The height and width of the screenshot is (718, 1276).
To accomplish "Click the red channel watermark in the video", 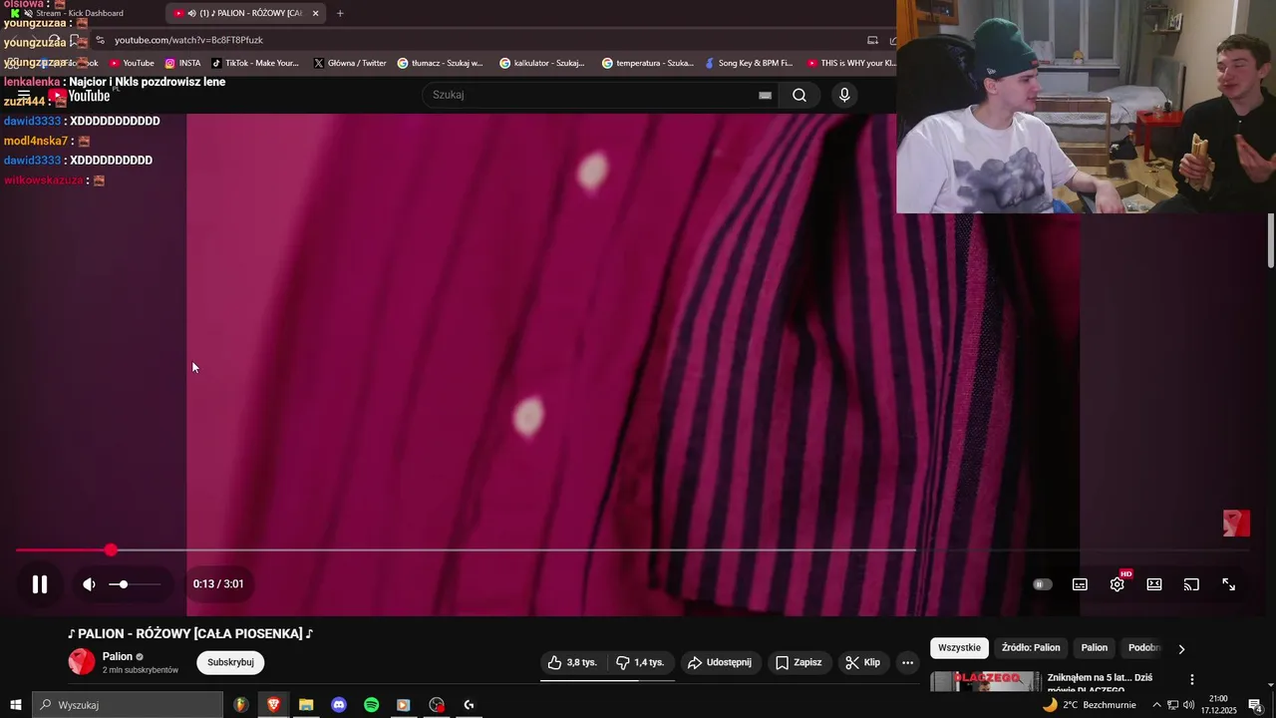I will click(1236, 524).
